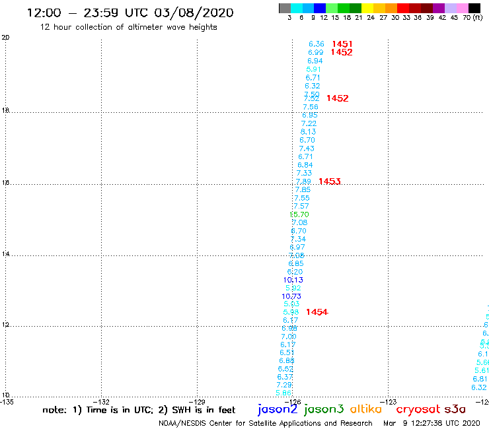Click the wave height value 6.99
Viewport: 489px width, 429px height.
(316, 52)
